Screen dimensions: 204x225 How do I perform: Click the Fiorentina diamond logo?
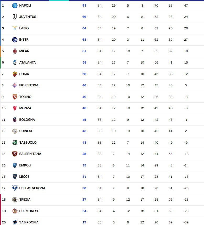tap(15, 85)
